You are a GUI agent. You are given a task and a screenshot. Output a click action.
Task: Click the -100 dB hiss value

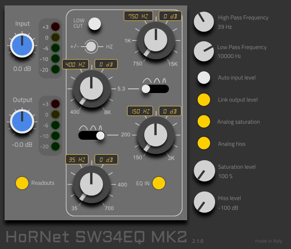[228, 208]
